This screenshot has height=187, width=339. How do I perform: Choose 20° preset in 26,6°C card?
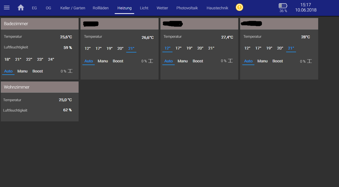120,48
